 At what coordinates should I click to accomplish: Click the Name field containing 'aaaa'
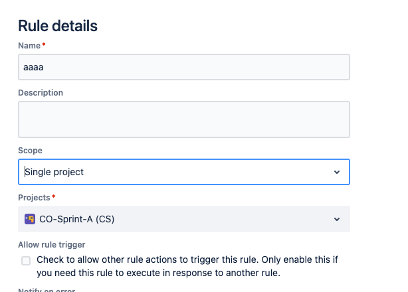[184, 67]
